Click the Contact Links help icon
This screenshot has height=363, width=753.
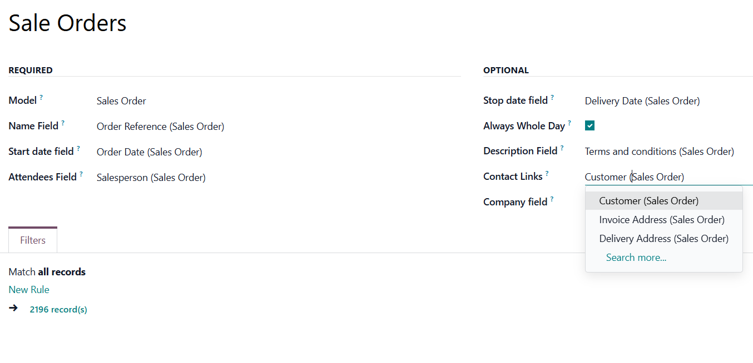(x=547, y=174)
